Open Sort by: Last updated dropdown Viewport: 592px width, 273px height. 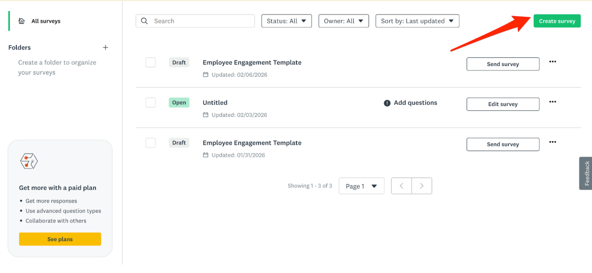(417, 21)
